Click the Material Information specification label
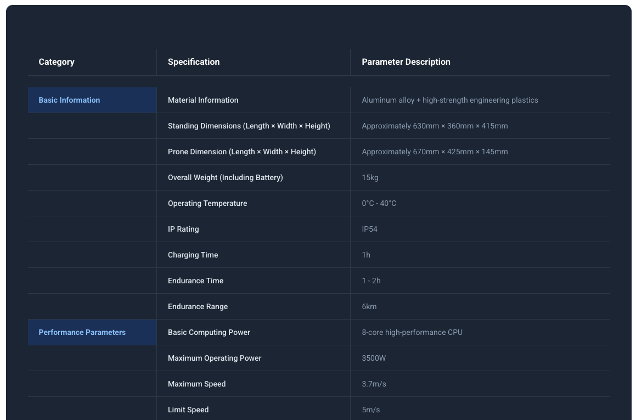 [x=203, y=100]
